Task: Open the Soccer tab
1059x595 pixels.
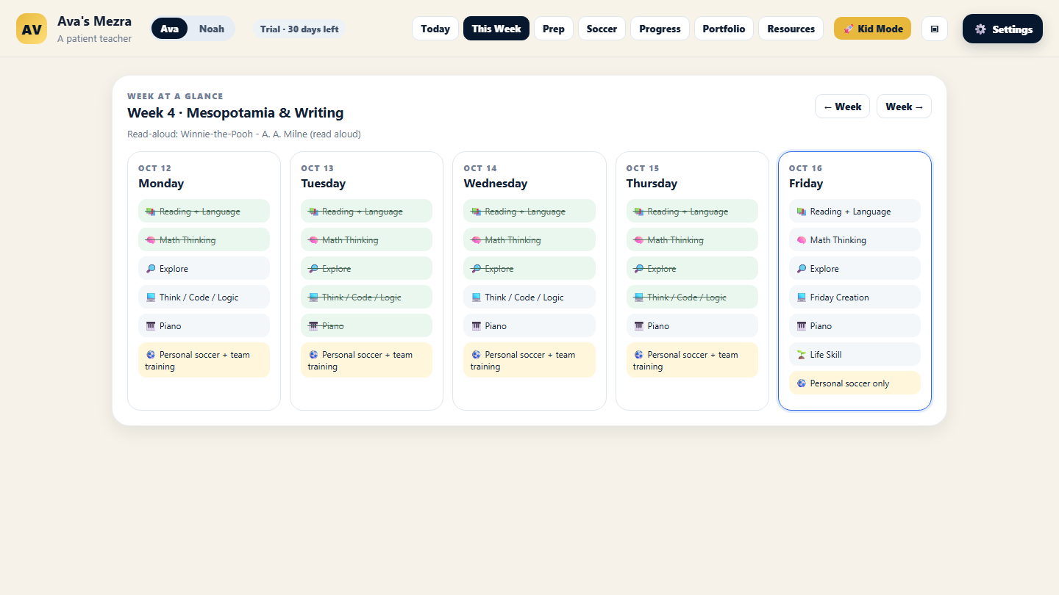Action: (602, 29)
